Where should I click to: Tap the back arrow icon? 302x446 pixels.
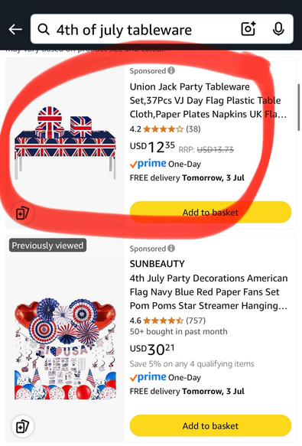pos(15,29)
